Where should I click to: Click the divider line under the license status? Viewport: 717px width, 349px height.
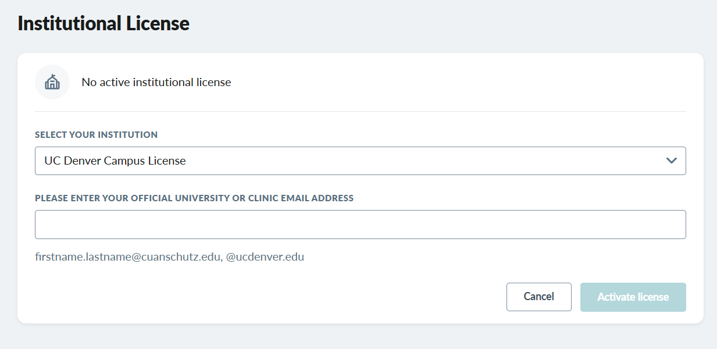click(x=361, y=111)
